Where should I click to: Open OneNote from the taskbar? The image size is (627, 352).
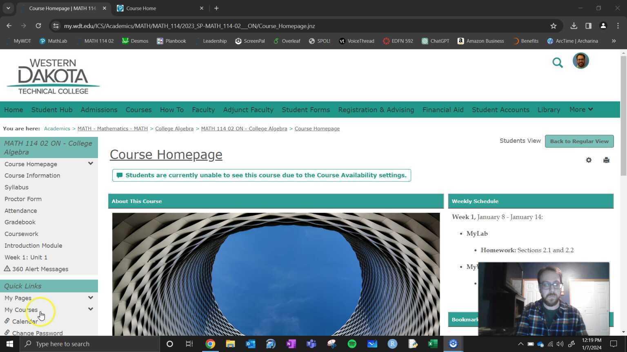(x=291, y=344)
